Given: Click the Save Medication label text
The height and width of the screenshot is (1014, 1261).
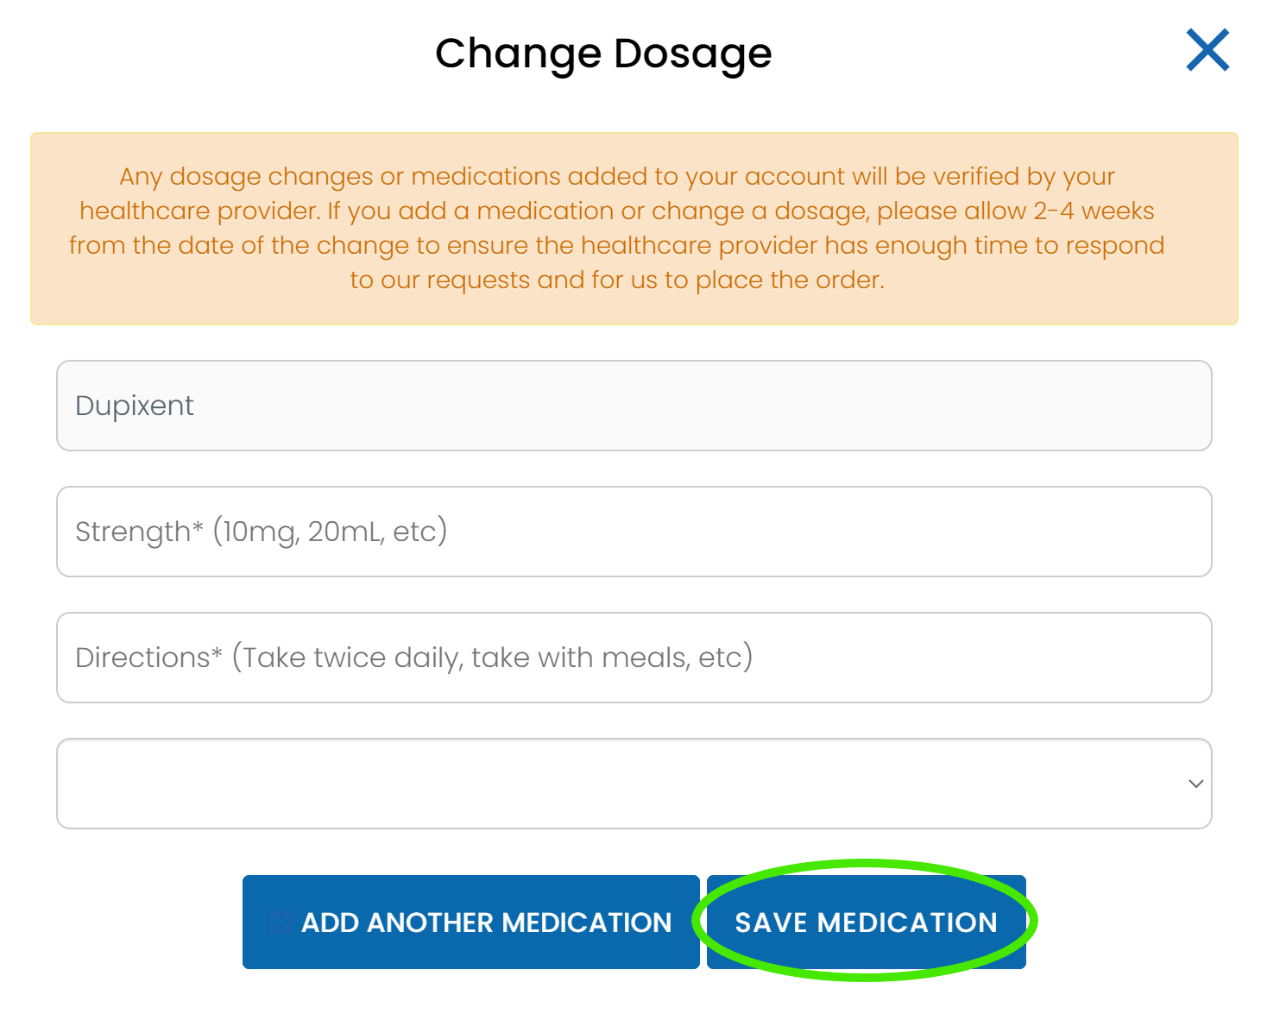Looking at the screenshot, I should pyautogui.click(x=866, y=923).
